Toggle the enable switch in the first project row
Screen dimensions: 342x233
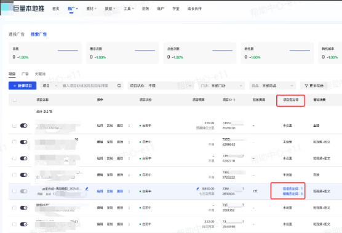[x=24, y=126]
